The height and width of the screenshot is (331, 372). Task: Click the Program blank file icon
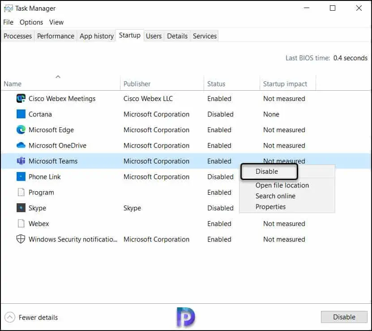click(x=21, y=192)
